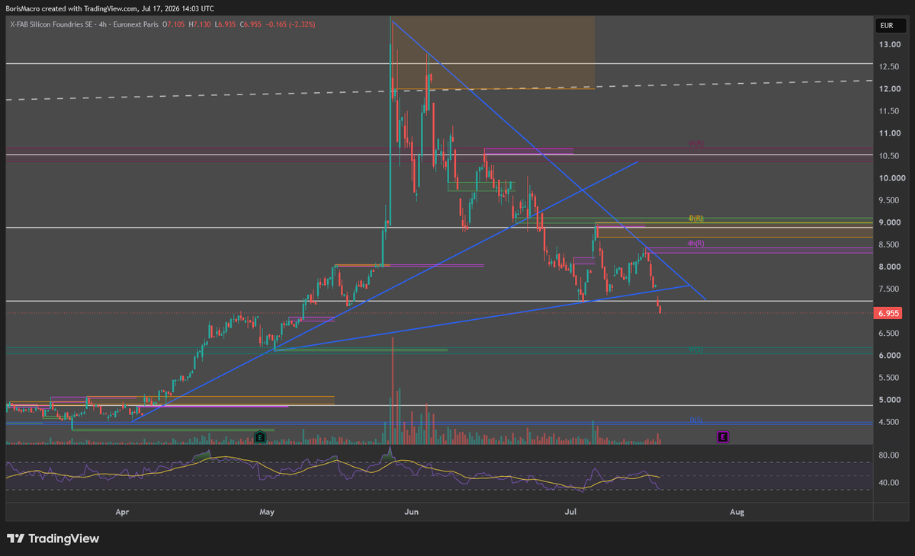Select the D(R) resistance label
The height and width of the screenshot is (556, 915).
695,219
